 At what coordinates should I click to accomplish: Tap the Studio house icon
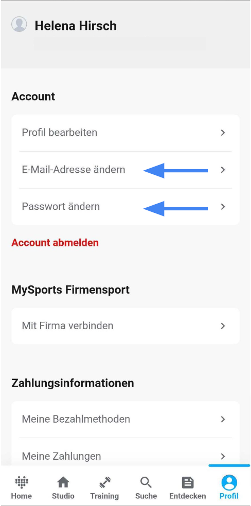pos(63,482)
